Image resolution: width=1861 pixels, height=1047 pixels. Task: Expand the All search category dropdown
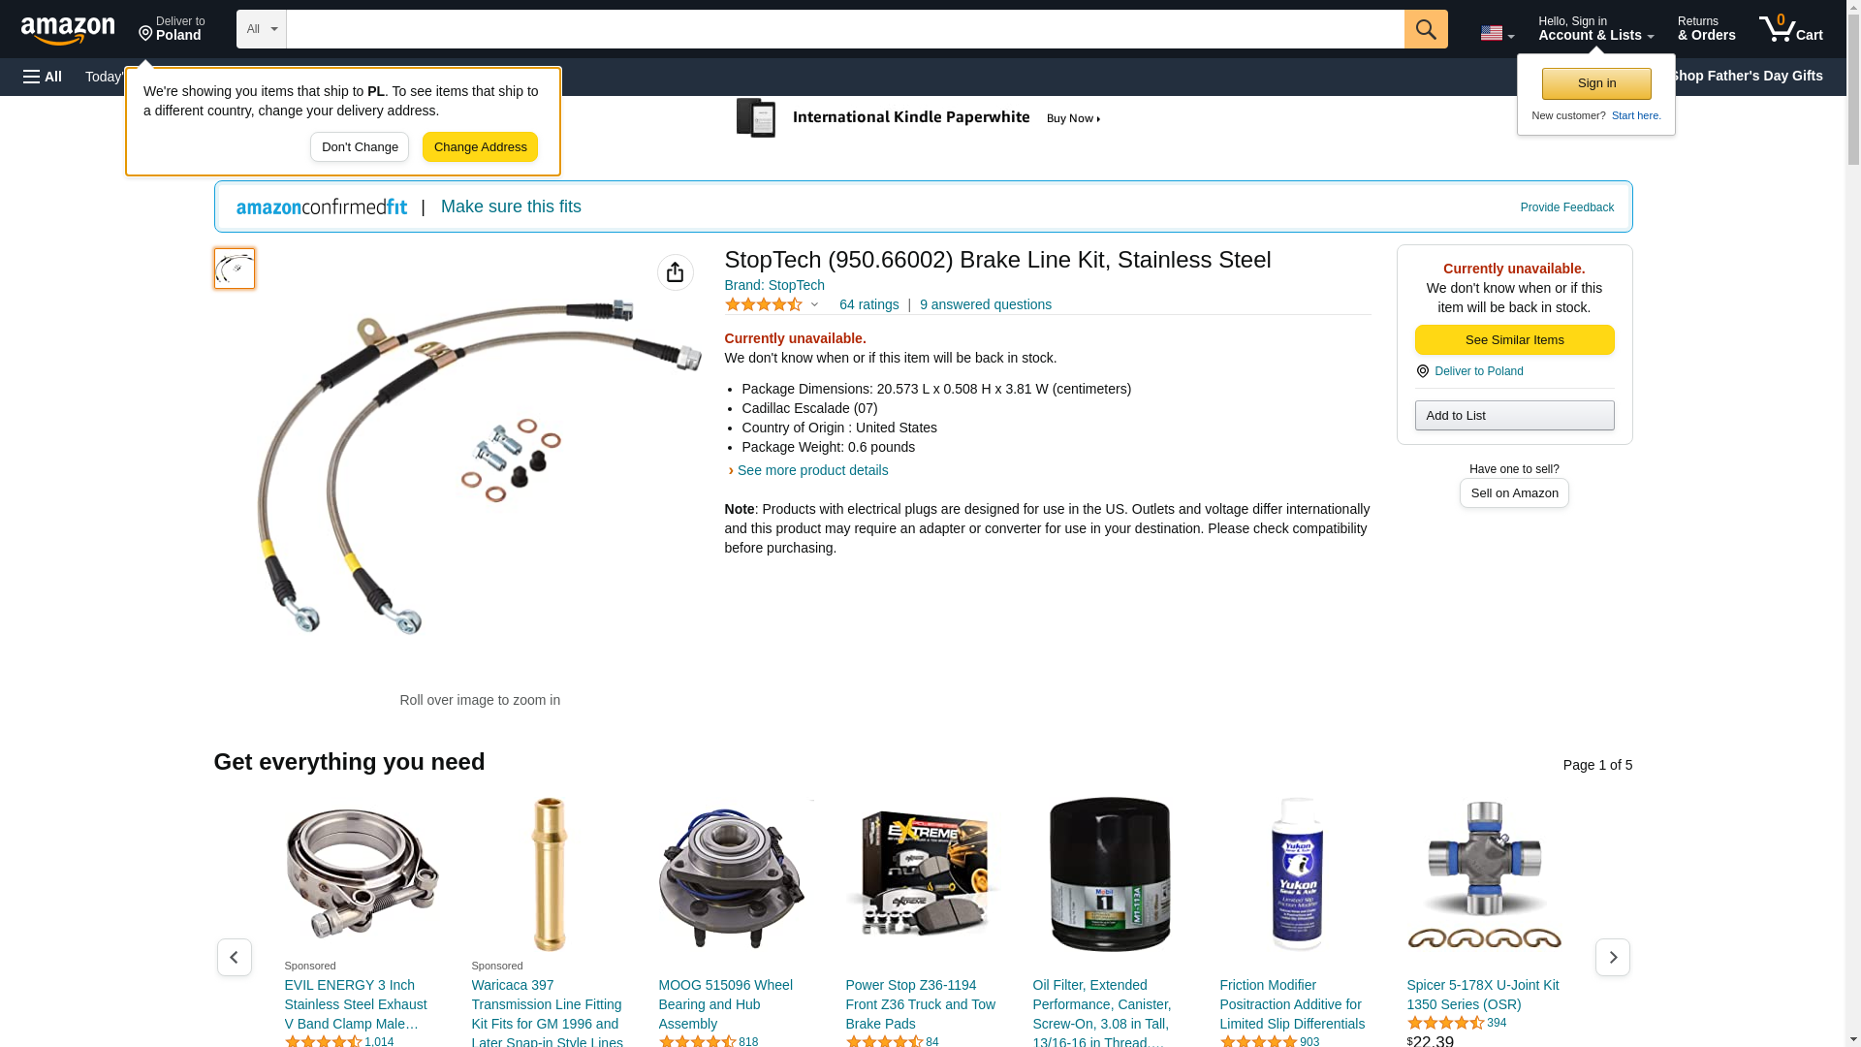262,29
